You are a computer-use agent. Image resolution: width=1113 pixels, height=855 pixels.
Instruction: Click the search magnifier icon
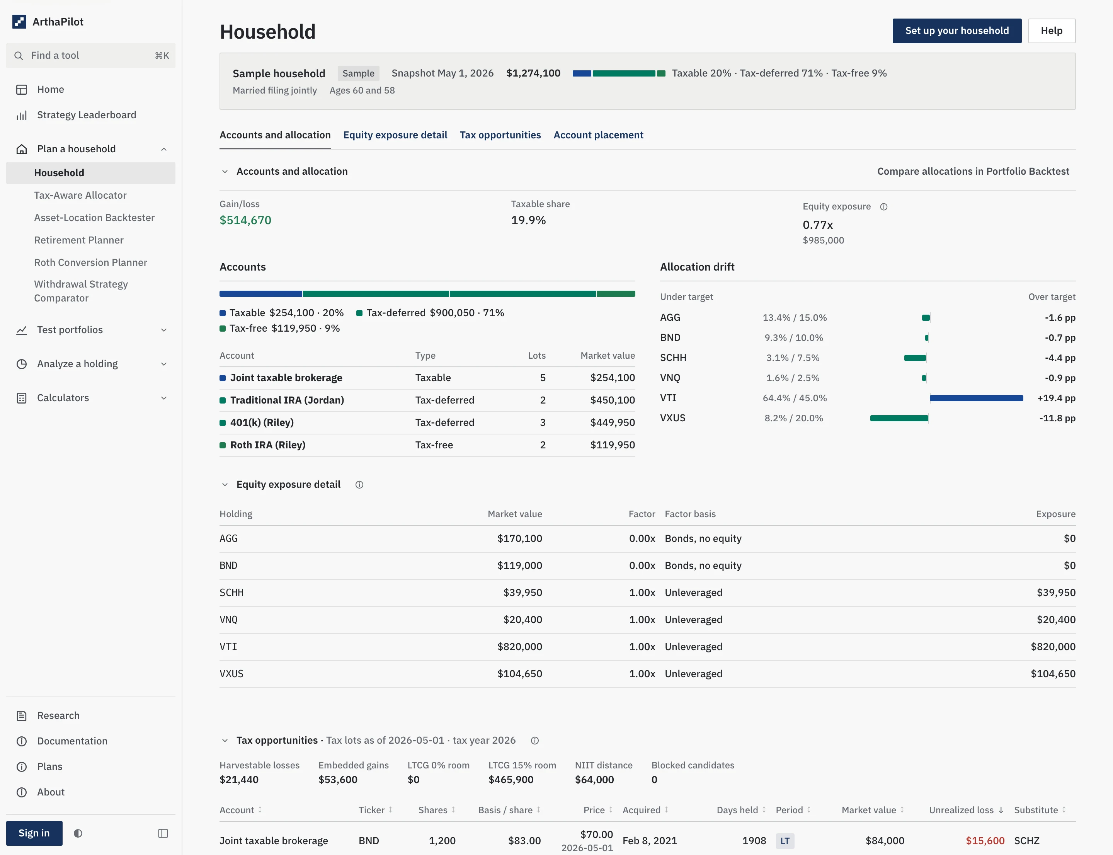click(19, 56)
